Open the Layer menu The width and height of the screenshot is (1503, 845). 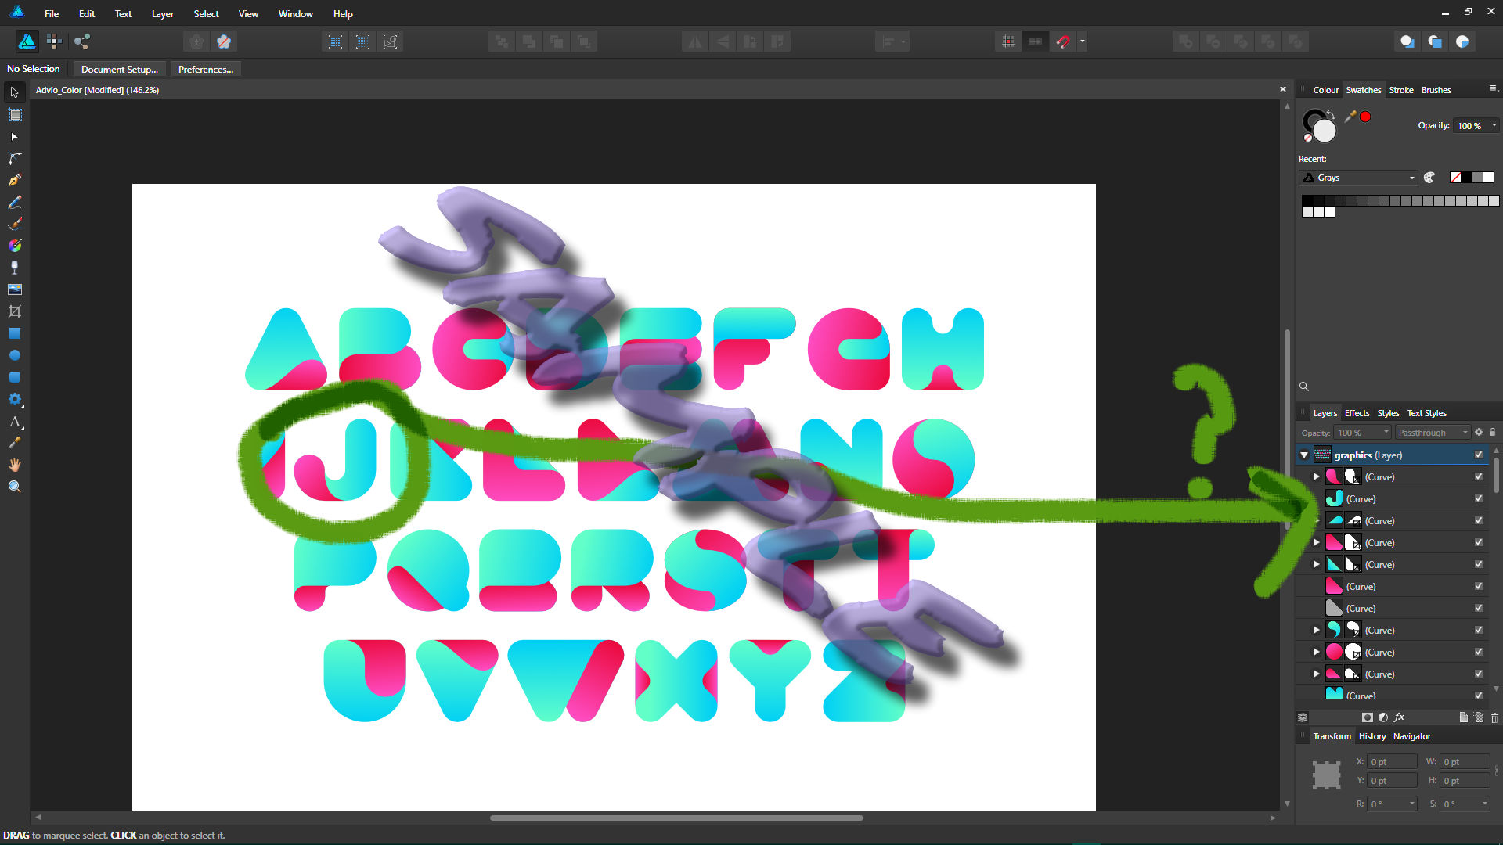[x=163, y=14]
